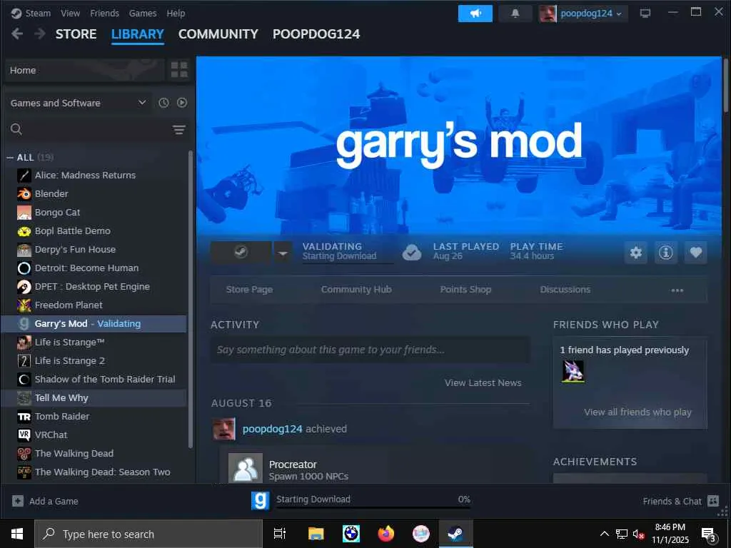The height and width of the screenshot is (548, 731).
Task: Open the Discussions link
Action: (565, 290)
